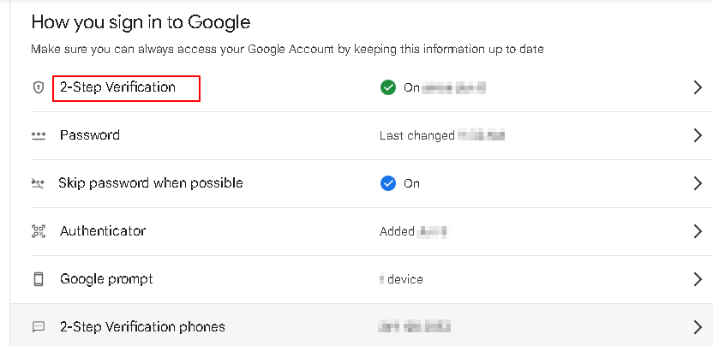Click the Google prompt phone icon
Viewport: 713px width, 346px height.
tap(37, 279)
